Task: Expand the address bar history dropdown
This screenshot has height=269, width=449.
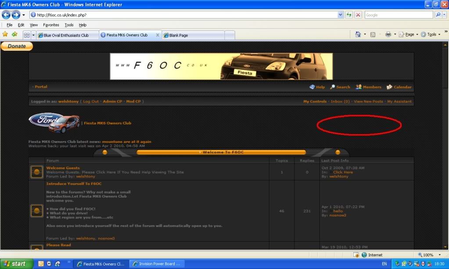Action: click(341, 15)
